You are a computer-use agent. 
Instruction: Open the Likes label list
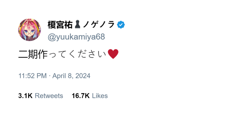pyautogui.click(x=100, y=96)
